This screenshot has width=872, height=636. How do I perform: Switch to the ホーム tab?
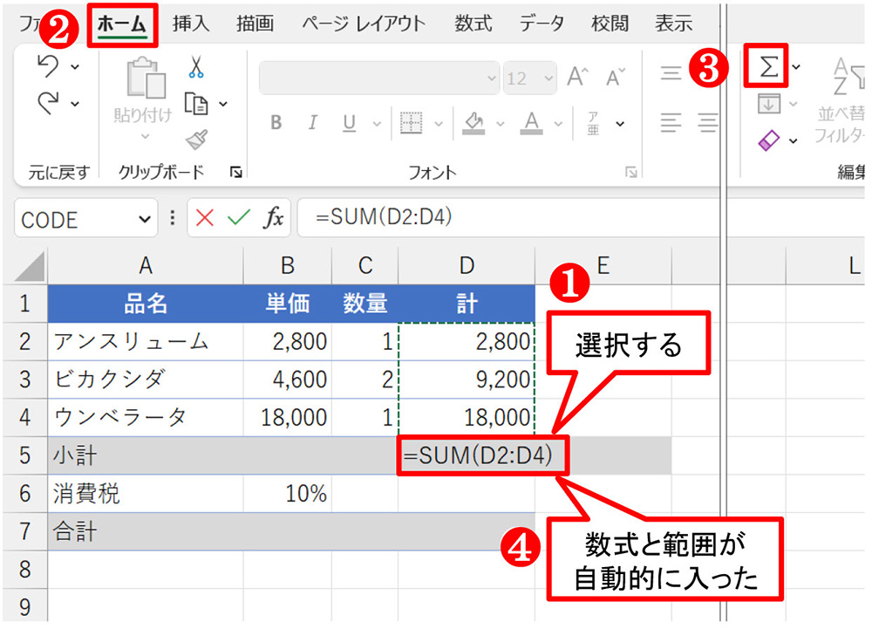pos(122,24)
